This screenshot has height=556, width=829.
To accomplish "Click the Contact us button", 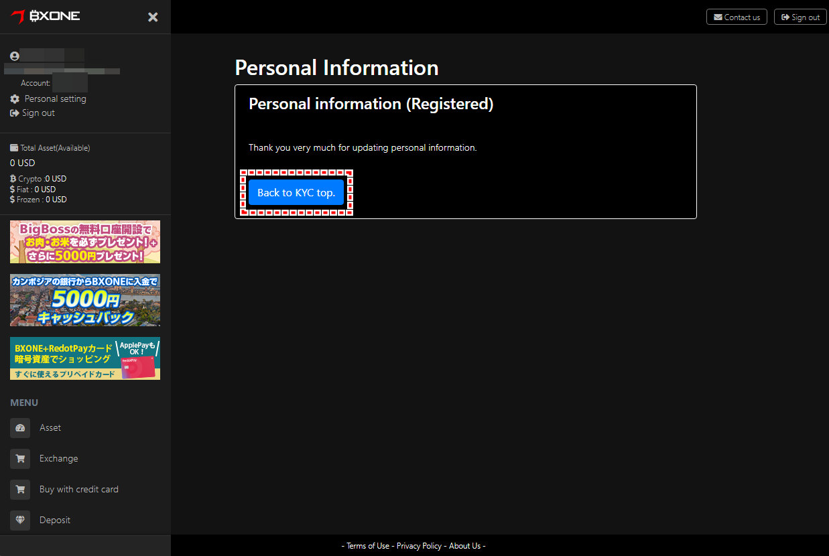I will click(x=737, y=17).
